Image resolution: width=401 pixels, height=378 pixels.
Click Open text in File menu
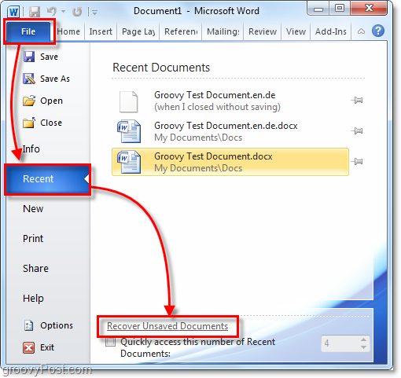pos(51,101)
